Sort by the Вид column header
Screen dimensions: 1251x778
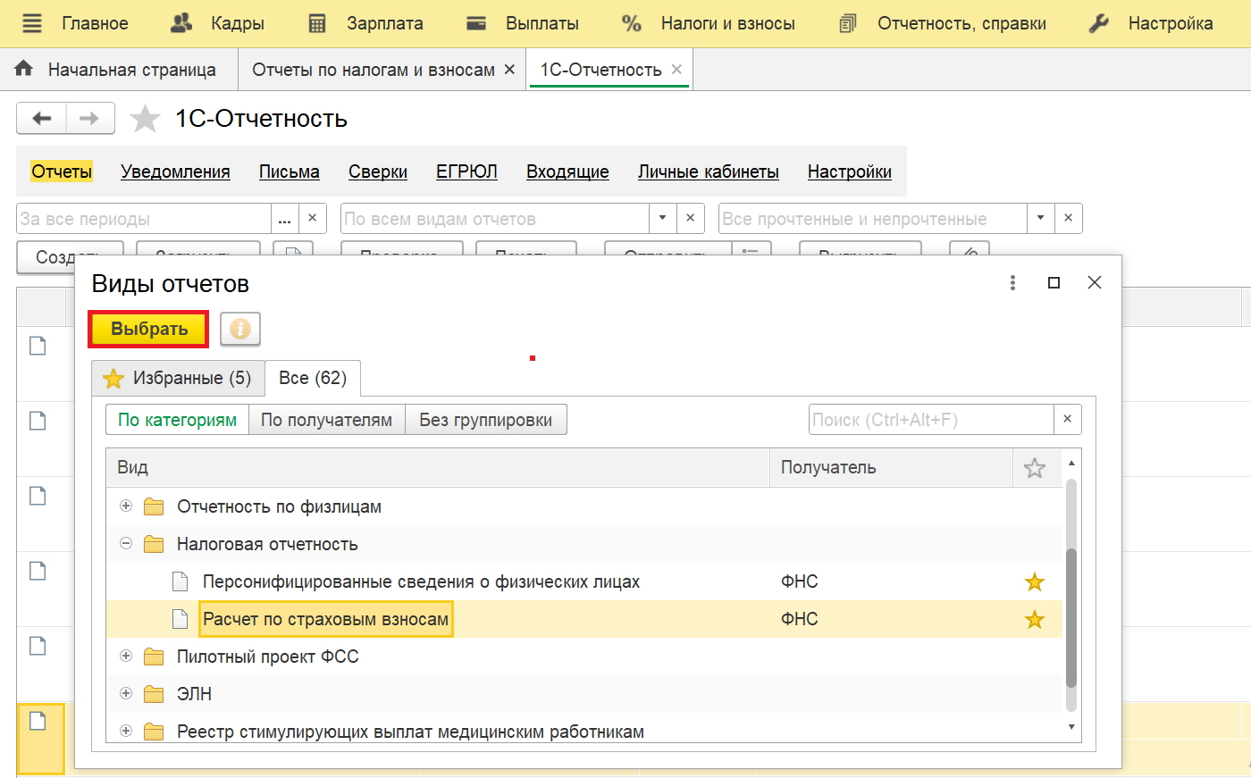(438, 468)
